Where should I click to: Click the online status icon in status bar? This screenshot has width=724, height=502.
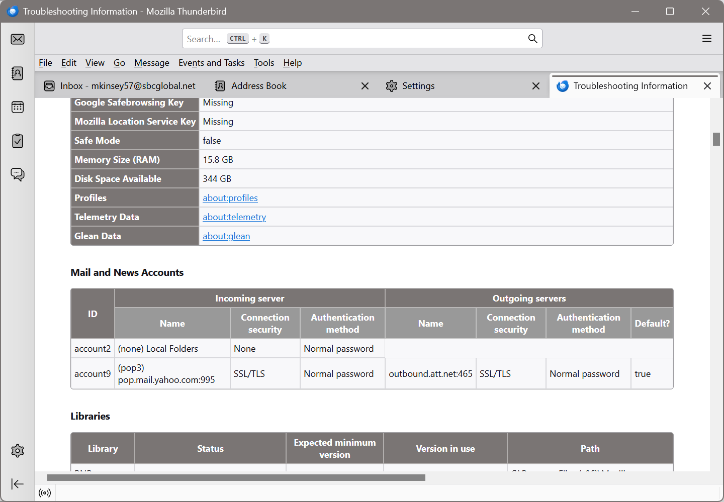(45, 493)
